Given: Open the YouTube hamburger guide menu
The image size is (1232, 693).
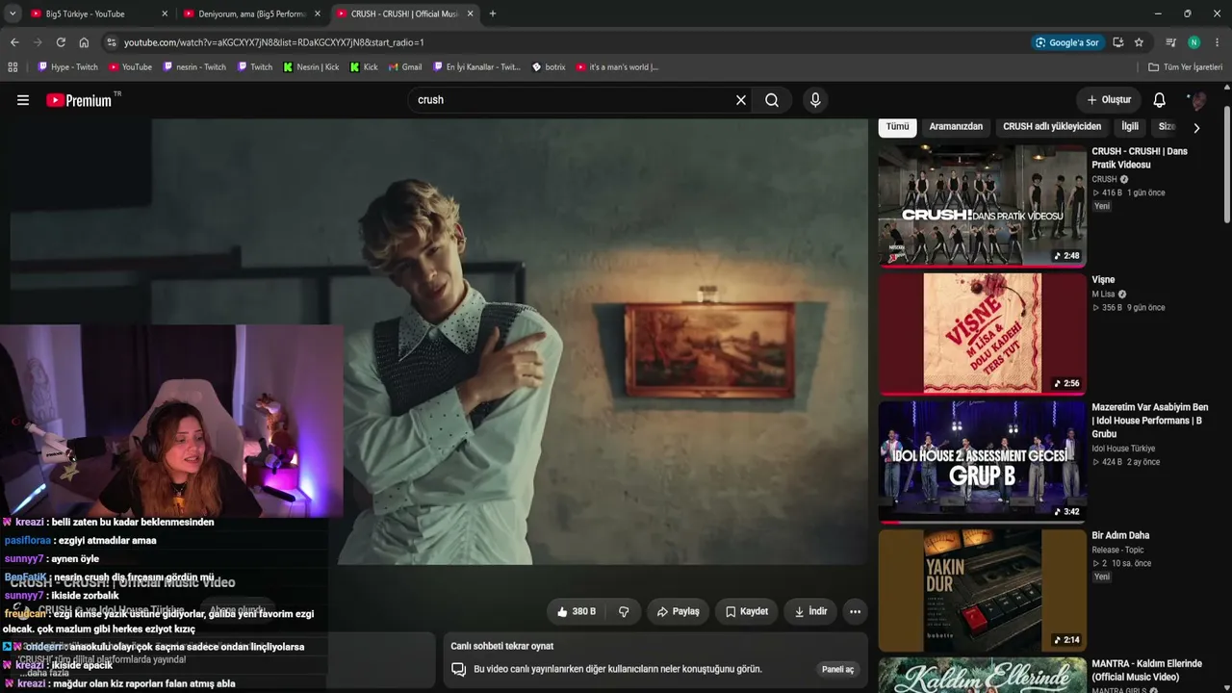Looking at the screenshot, I should (x=23, y=100).
